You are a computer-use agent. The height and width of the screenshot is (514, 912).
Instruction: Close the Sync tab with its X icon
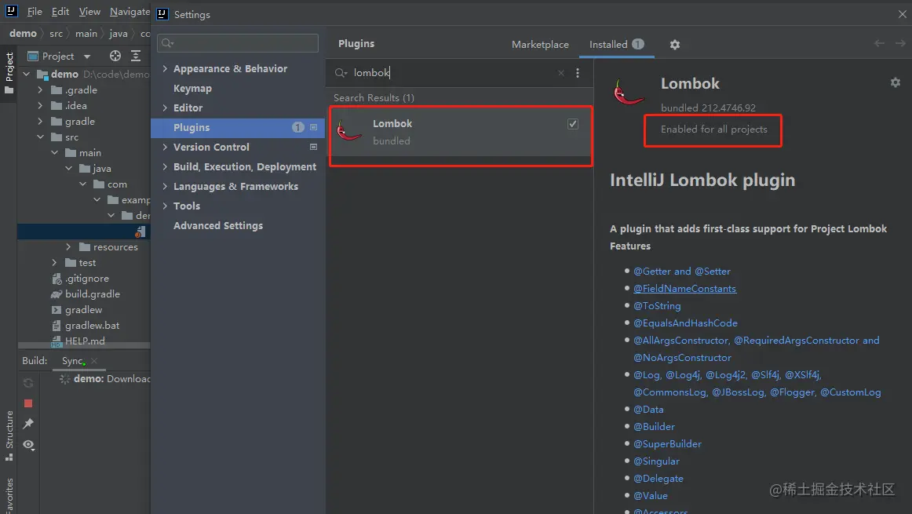[x=94, y=361]
